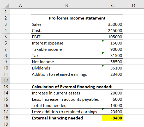144x127 pixels.
Task: Select 'Total fund needed' label cell
Action: click(67, 105)
